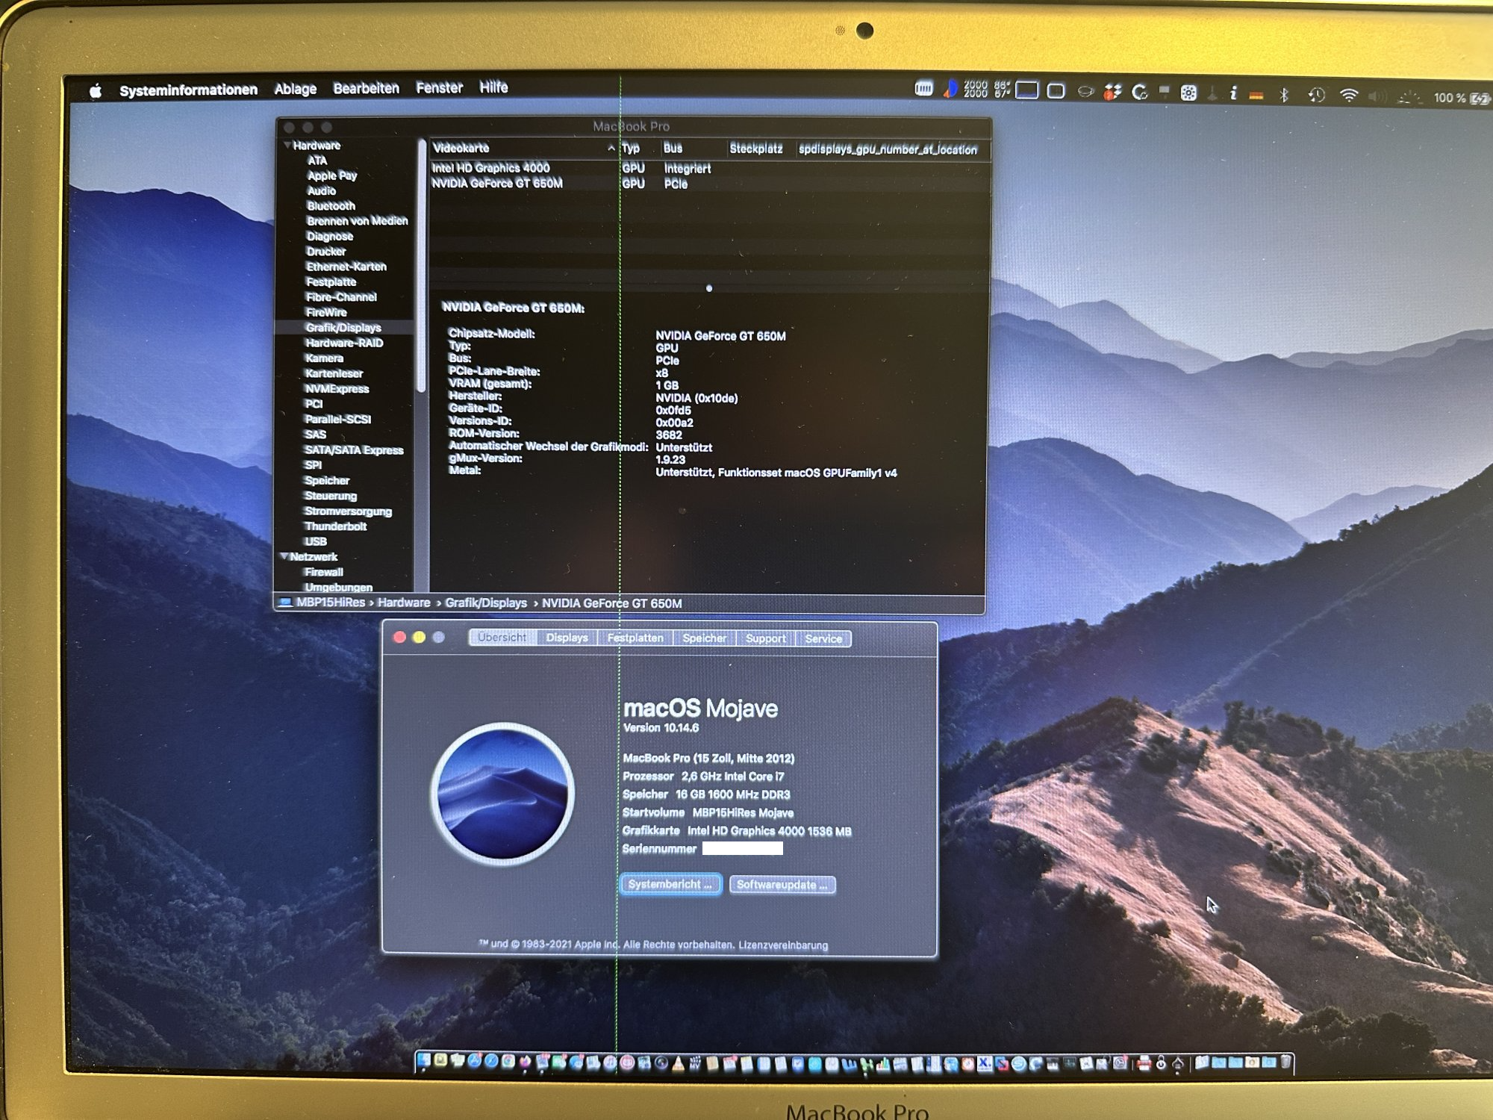
Task: Click the Bluetooth icon in menu bar
Action: (x=1283, y=95)
